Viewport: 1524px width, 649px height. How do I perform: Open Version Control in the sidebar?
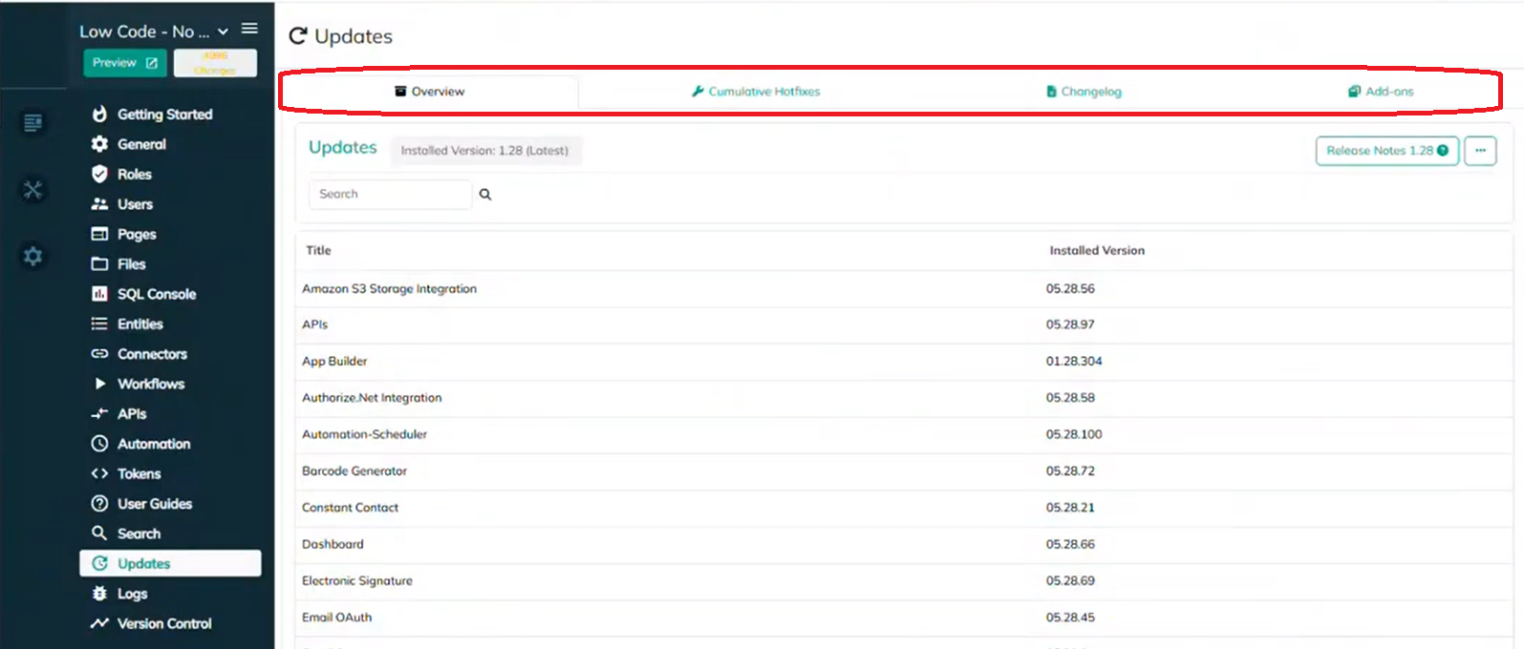[x=163, y=623]
